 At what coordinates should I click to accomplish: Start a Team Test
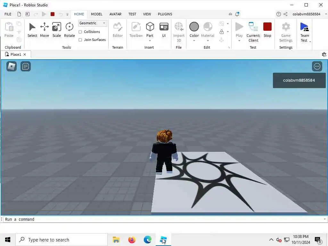(x=304, y=32)
